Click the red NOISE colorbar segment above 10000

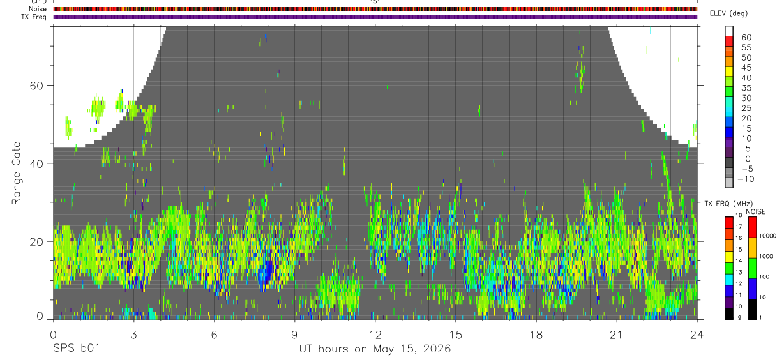753,227
